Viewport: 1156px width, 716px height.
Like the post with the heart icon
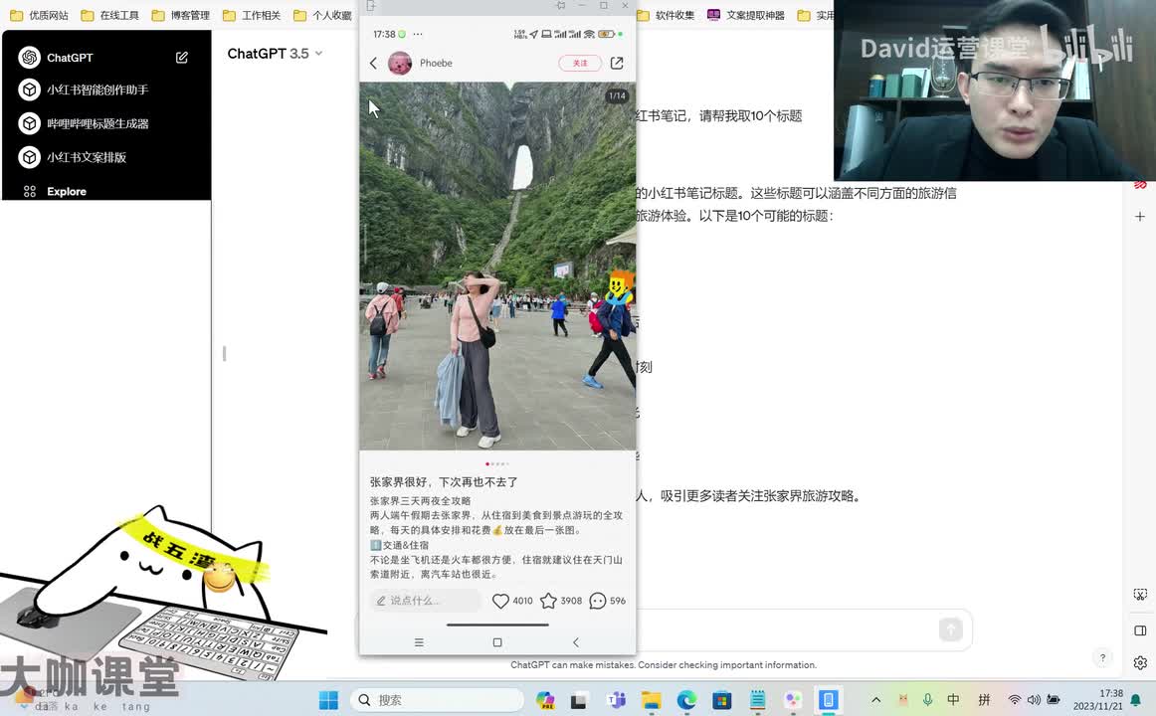point(501,601)
